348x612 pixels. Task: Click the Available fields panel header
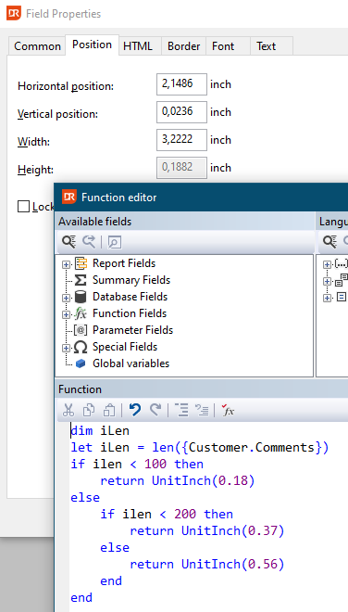pos(185,222)
